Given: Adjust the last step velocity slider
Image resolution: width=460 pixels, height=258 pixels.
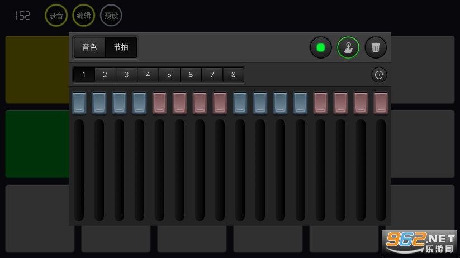Looking at the screenshot, I should coord(381,170).
